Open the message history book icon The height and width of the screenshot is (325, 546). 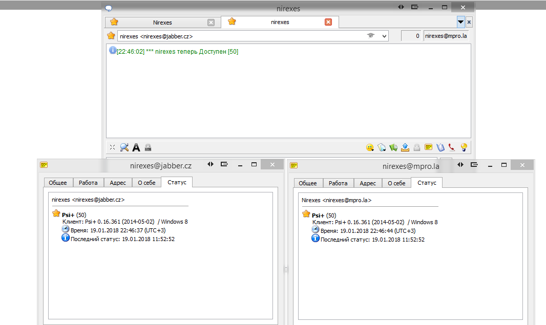pyautogui.click(x=440, y=147)
